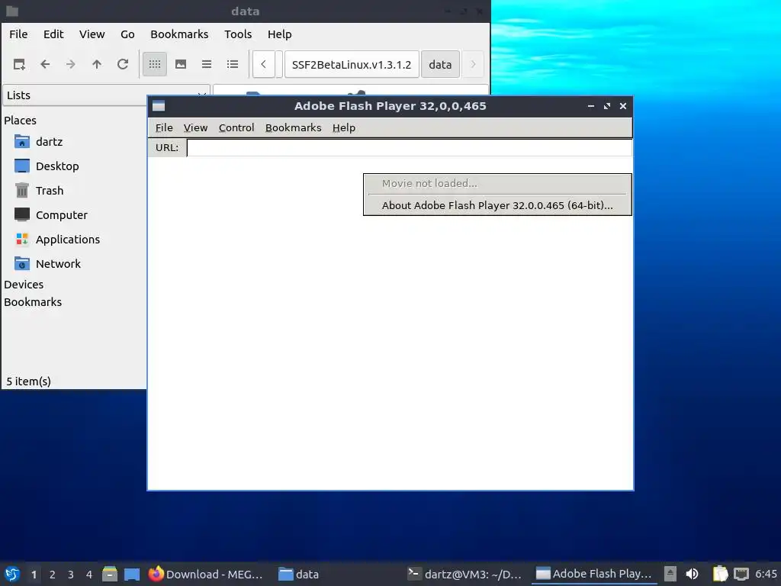Open the Lubuntu start menu
Viewport: 781px width, 586px height.
click(12, 574)
